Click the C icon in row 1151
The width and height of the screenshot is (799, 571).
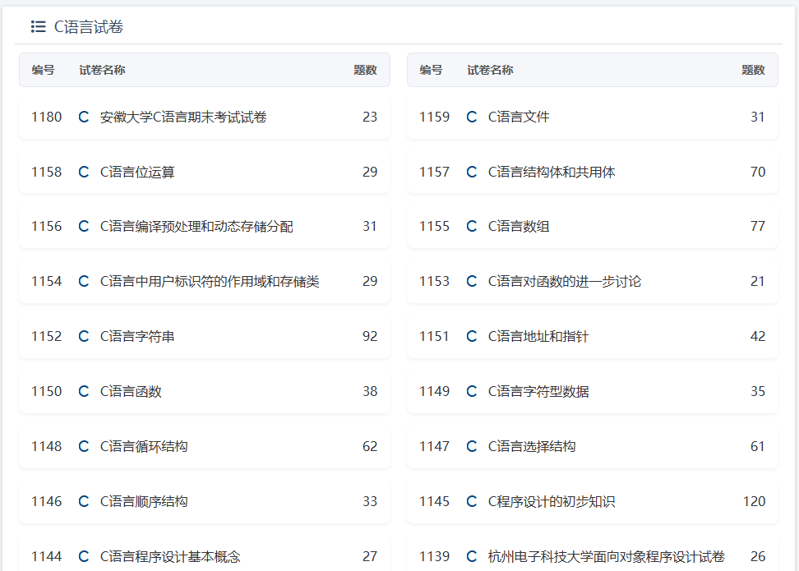pos(471,336)
